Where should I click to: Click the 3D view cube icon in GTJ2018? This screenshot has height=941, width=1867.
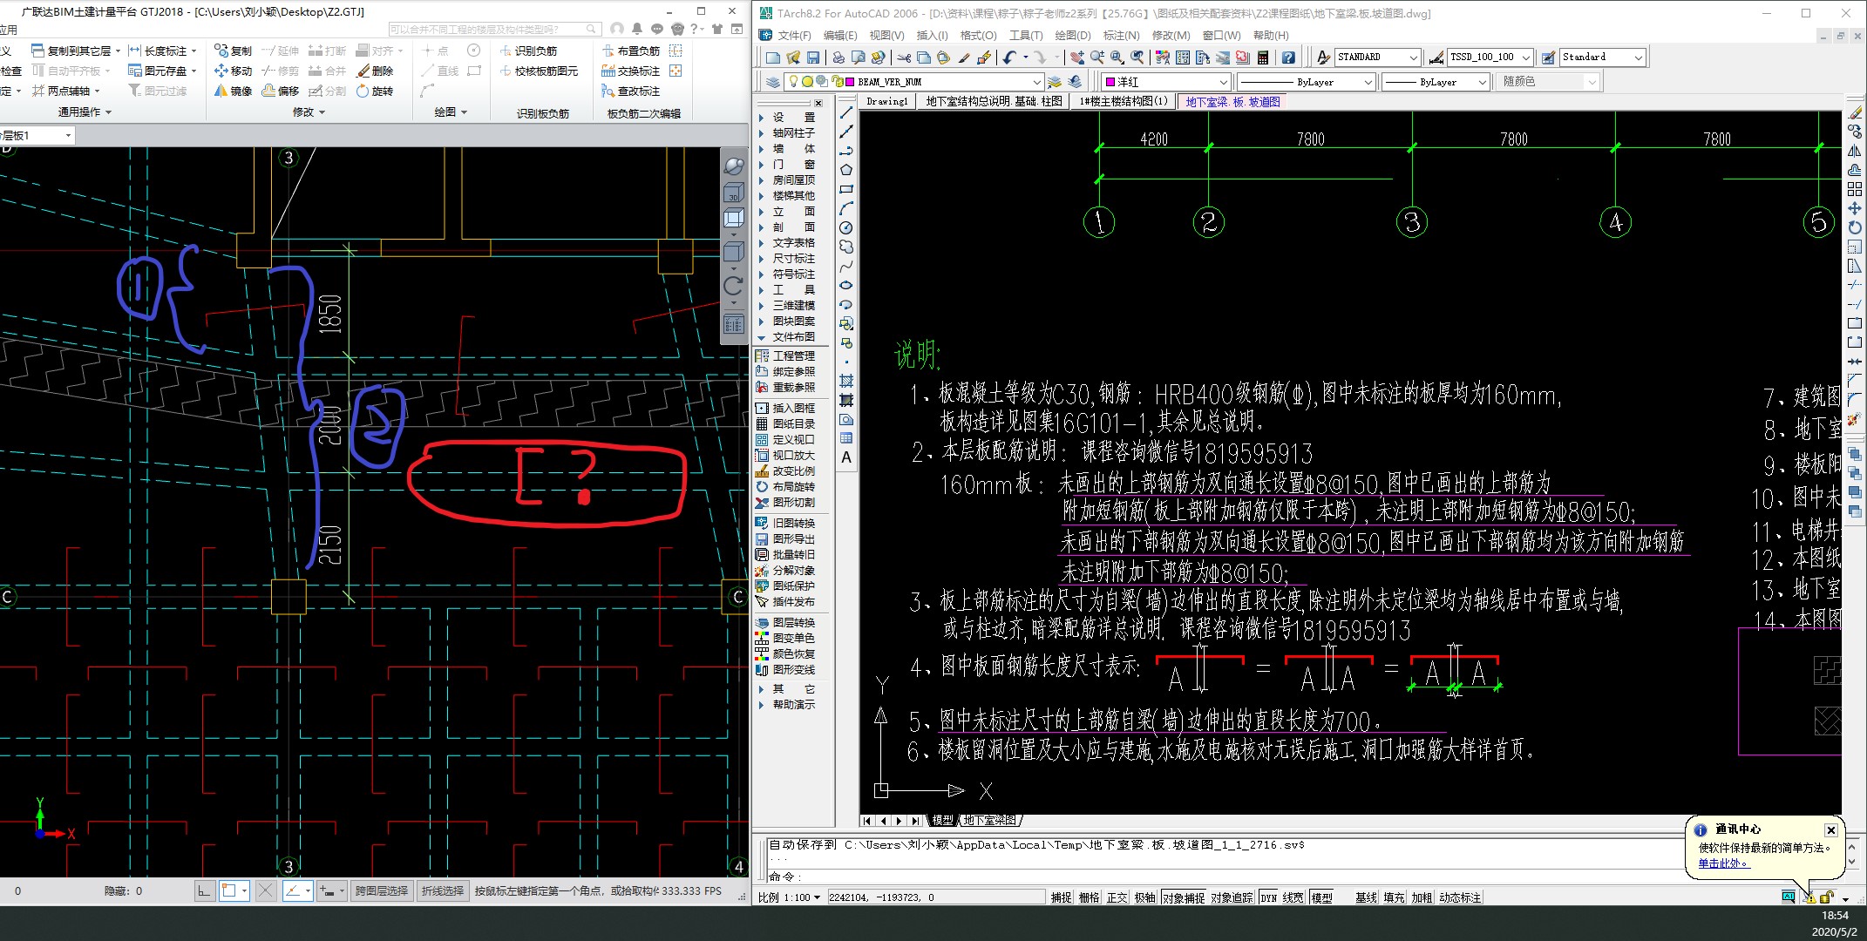tap(734, 193)
